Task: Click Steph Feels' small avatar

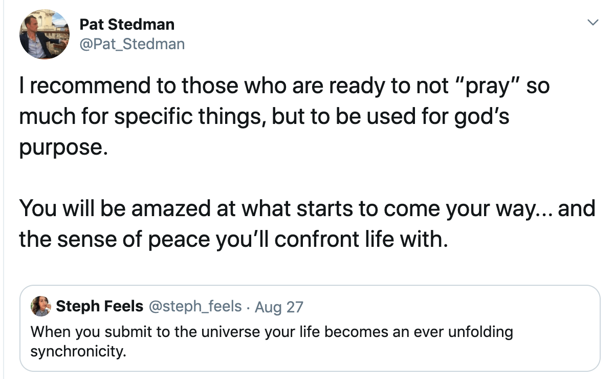Action: pos(41,306)
